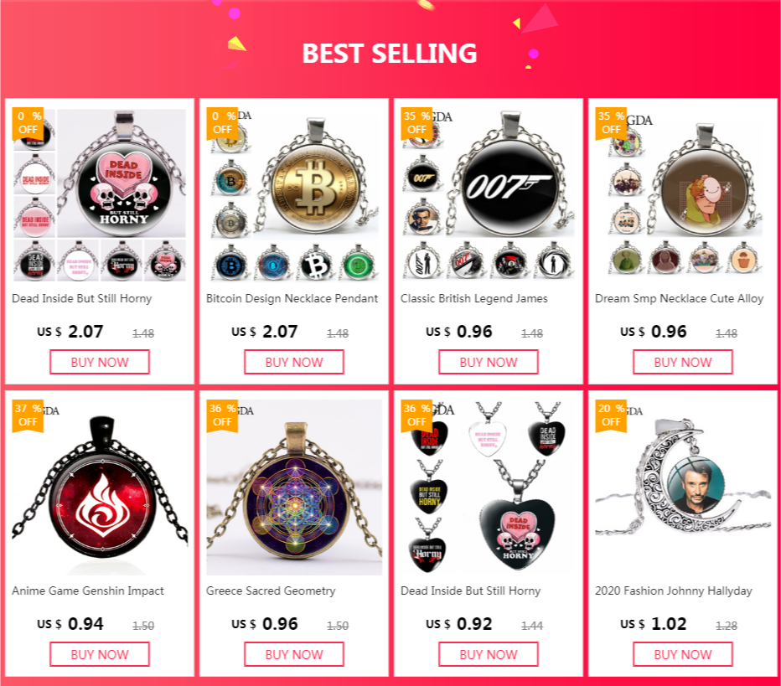The image size is (781, 686).
Task: Click BUY NOW under Classic British Legend James
Action: (x=489, y=362)
